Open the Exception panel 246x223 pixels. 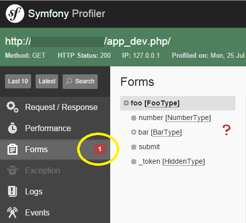[x=55, y=170]
